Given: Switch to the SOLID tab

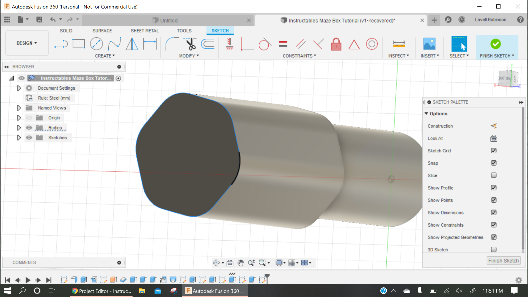Looking at the screenshot, I should tap(66, 31).
